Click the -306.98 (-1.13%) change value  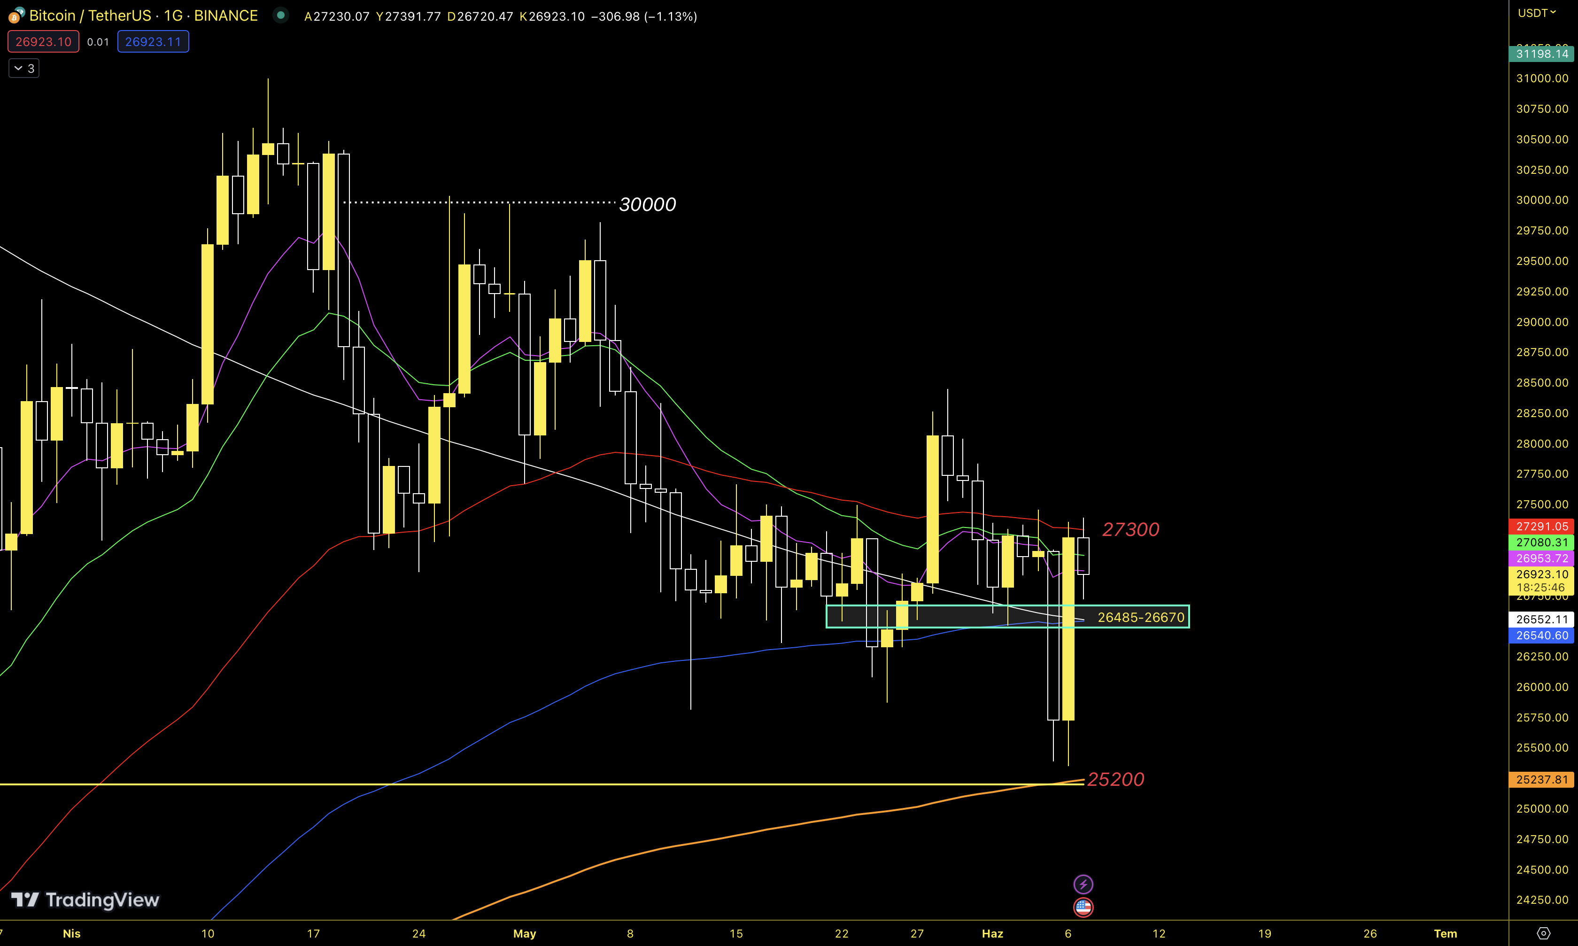644,16
